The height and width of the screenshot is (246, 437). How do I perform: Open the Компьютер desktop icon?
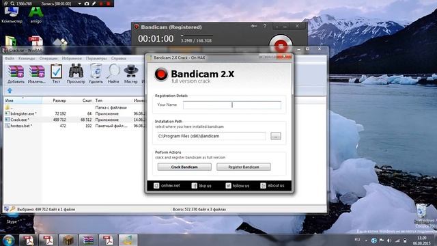pos(12,14)
